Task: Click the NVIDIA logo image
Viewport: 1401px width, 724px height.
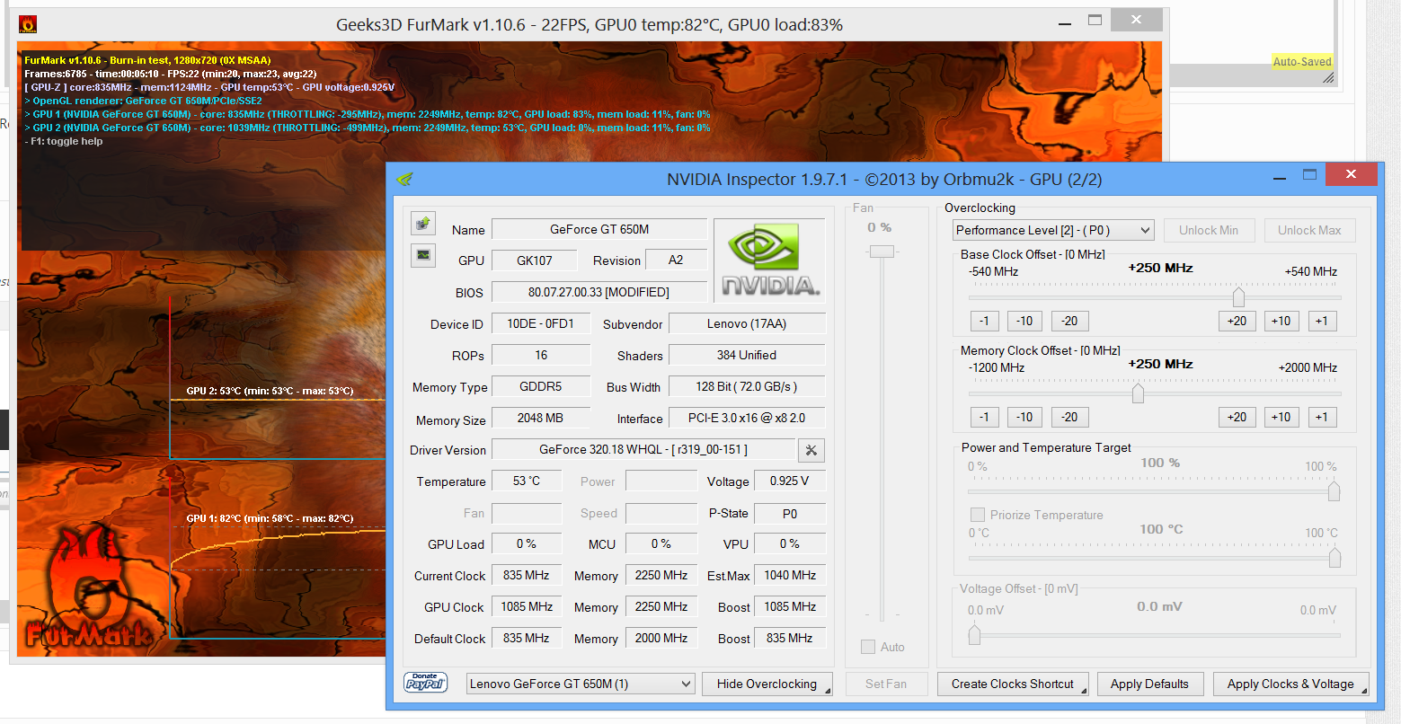Action: click(768, 260)
